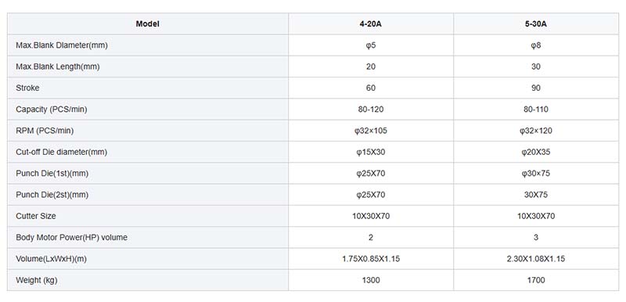Click the 1700 weight cell
The image size is (626, 302).
536,280
